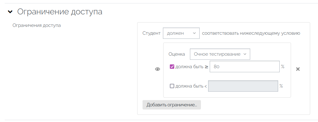Image resolution: width=318 pixels, height=122 pixels.
Task: Click the arrow inside the должен select
Action: point(194,33)
